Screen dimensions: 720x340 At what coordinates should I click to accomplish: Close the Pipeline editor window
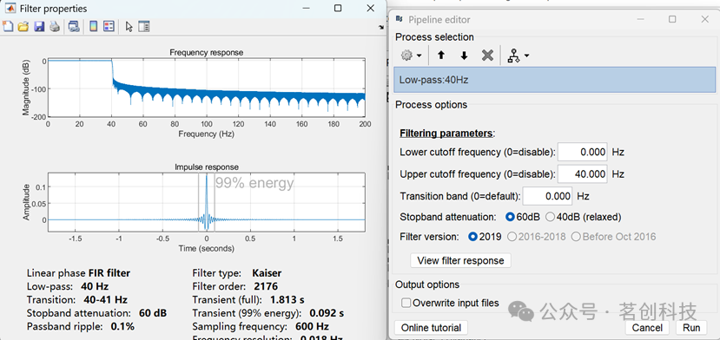pos(705,19)
